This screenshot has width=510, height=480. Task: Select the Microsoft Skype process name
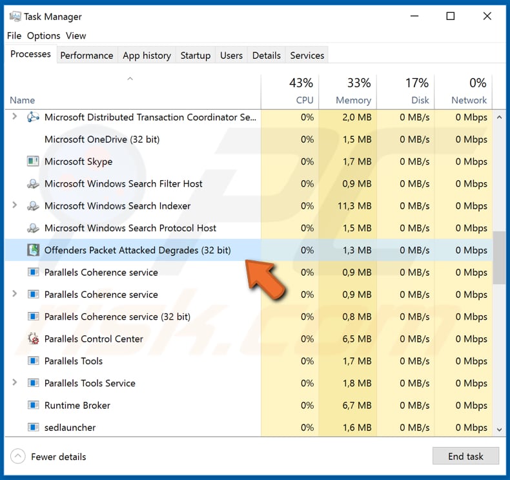78,162
